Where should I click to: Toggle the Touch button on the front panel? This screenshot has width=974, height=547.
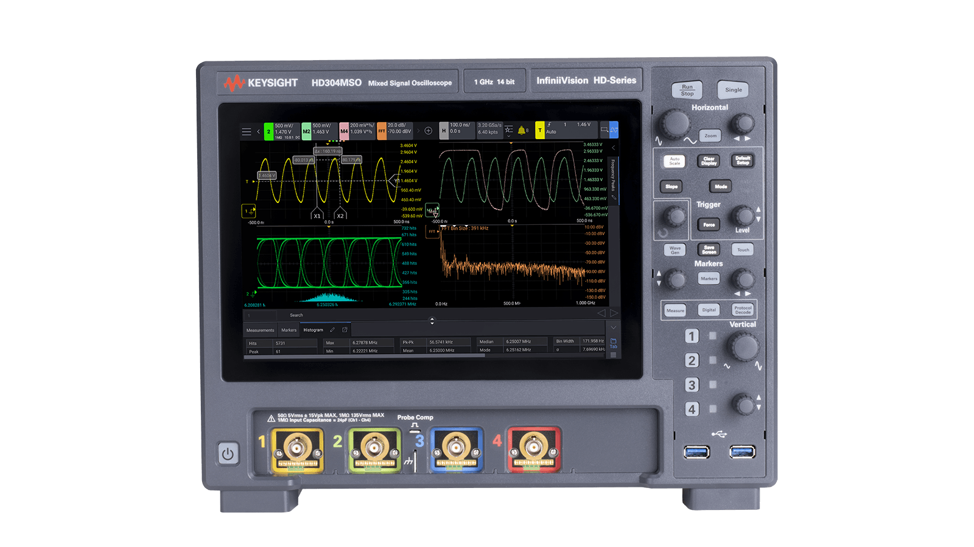(x=743, y=250)
